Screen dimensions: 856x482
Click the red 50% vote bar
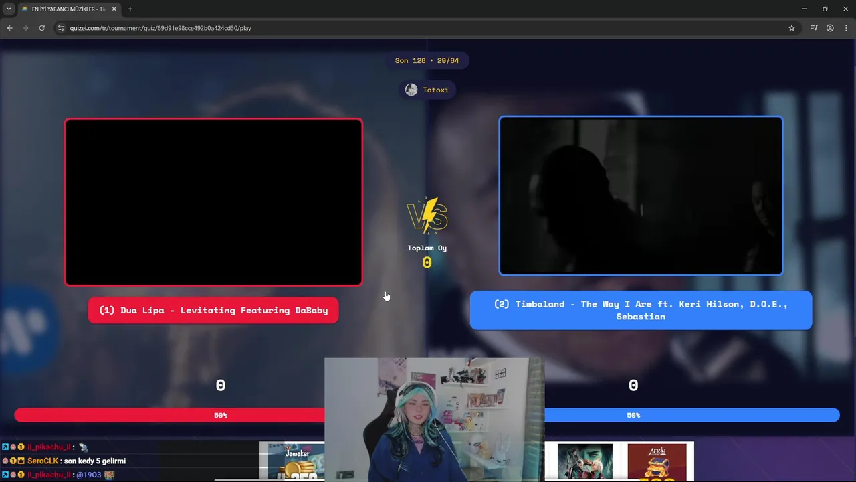click(169, 415)
